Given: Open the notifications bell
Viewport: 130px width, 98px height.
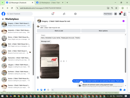Looking at the screenshot, I should point(120,14).
